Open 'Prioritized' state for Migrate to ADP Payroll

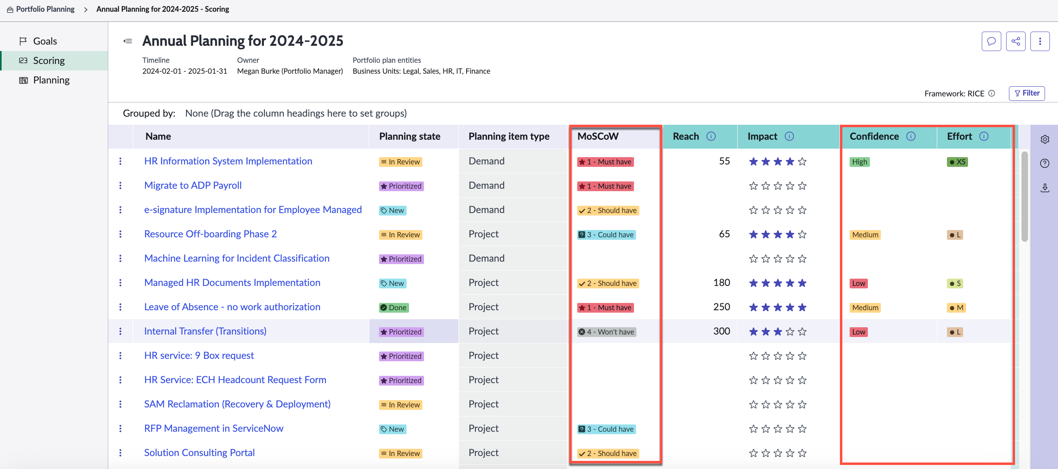(401, 186)
